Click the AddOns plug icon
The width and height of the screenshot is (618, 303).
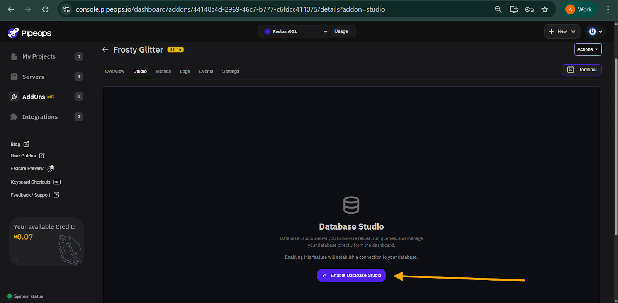coord(14,97)
